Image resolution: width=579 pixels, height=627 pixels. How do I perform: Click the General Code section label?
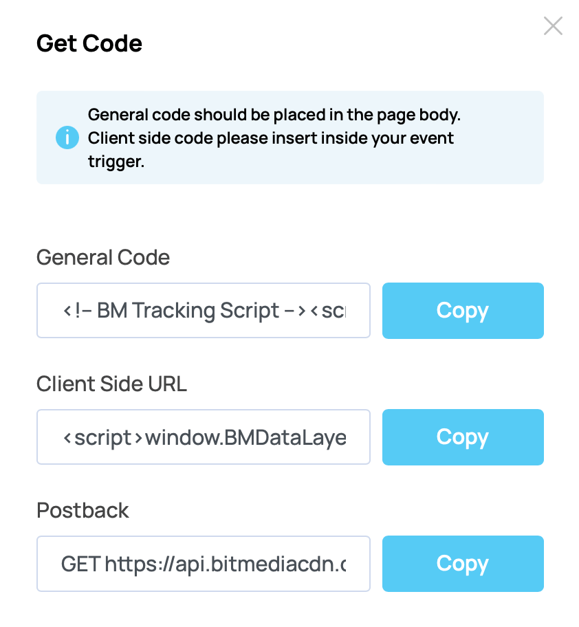pos(103,257)
